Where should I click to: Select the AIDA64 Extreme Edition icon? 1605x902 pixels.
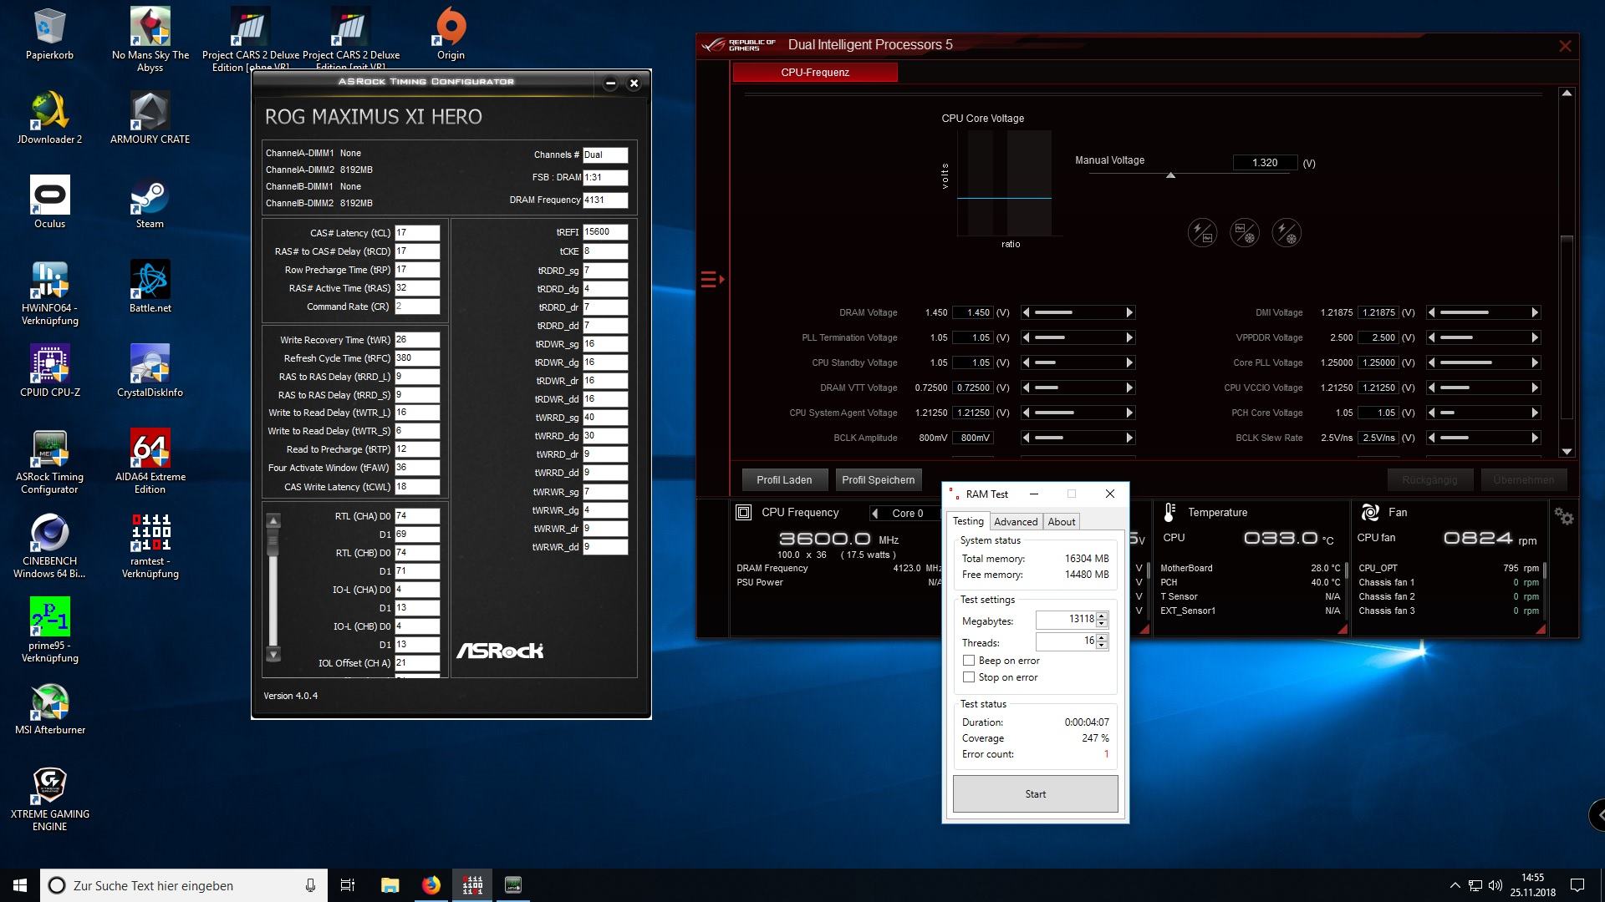pos(150,462)
